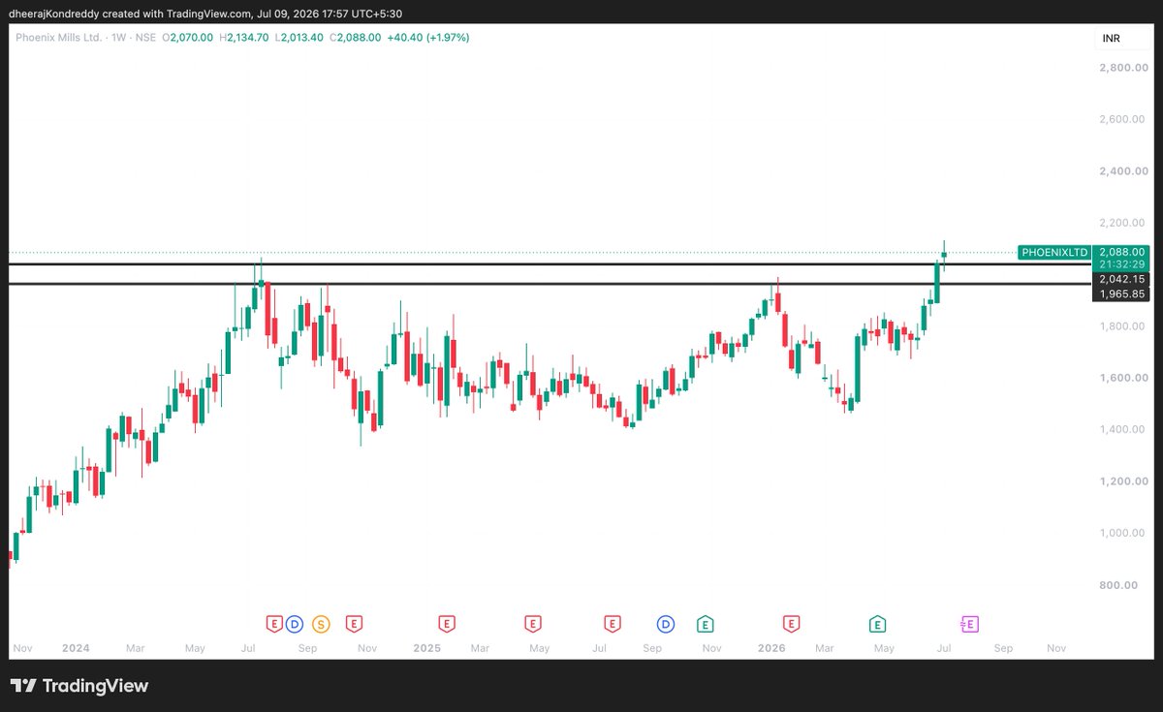1163x712 pixels.
Task: Click the PHOENIXLTD price tag
Action: point(1054,252)
